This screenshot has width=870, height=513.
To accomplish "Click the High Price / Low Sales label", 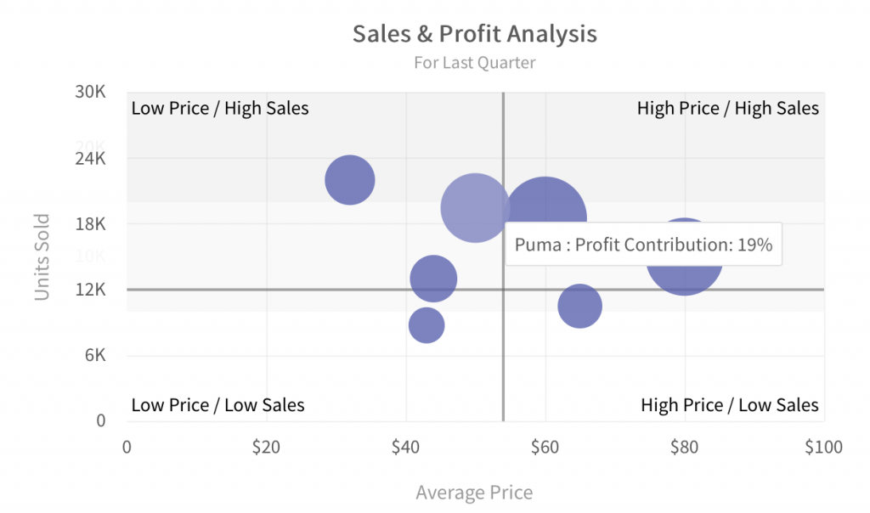I will pos(730,405).
